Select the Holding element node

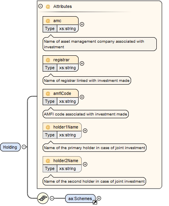(x=10, y=147)
